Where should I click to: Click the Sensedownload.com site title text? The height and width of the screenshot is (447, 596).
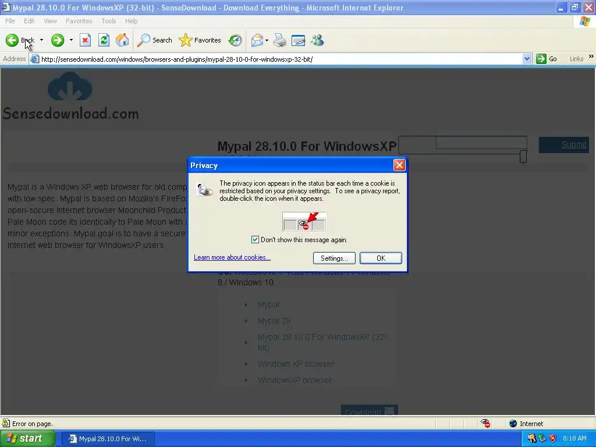coord(70,113)
